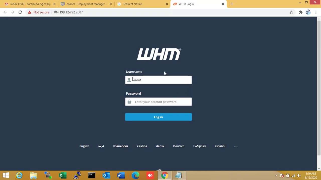The image size is (321, 180).
Task: Open the network signal tray icon
Action: pyautogui.click(x=293, y=176)
